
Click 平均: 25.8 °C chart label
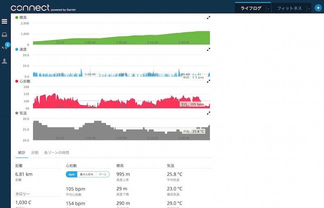[x=194, y=132]
